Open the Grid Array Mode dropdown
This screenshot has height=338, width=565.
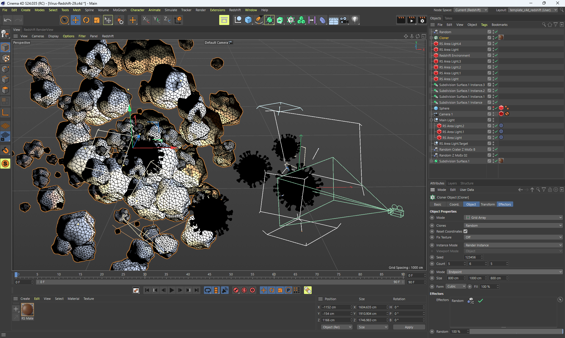[513, 218]
